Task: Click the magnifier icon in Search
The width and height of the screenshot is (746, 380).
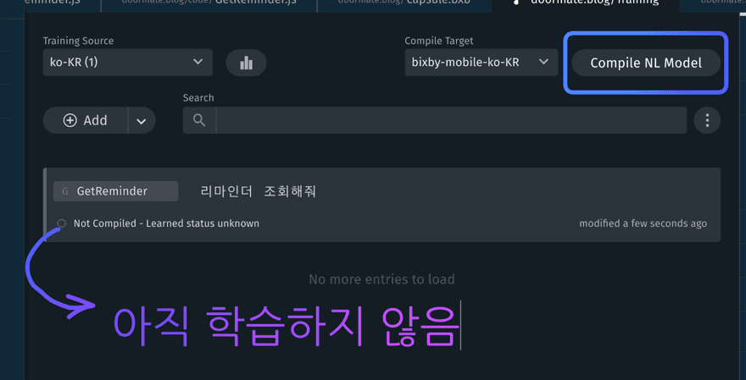Action: [x=199, y=120]
